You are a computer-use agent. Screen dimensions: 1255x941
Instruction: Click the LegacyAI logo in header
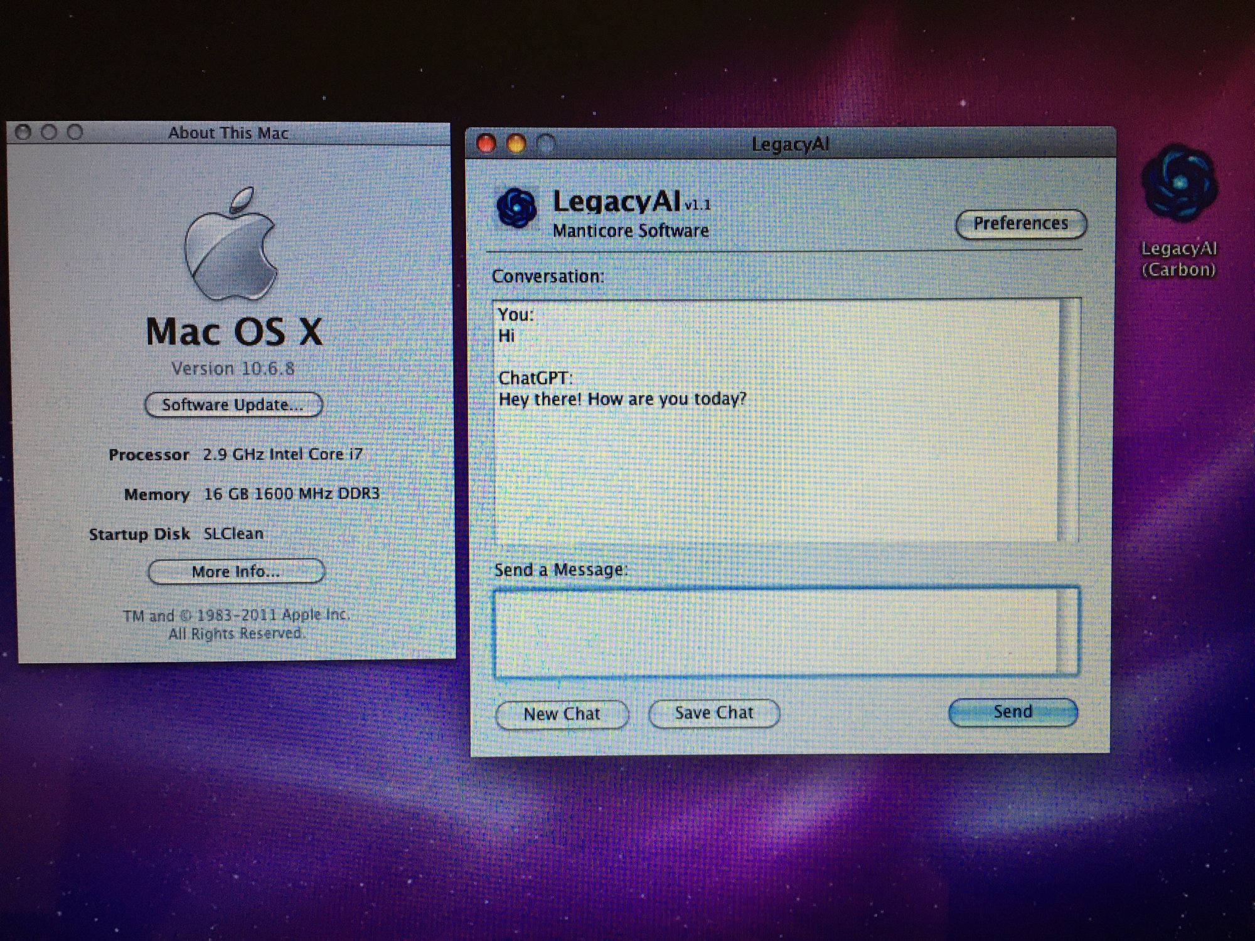click(516, 207)
